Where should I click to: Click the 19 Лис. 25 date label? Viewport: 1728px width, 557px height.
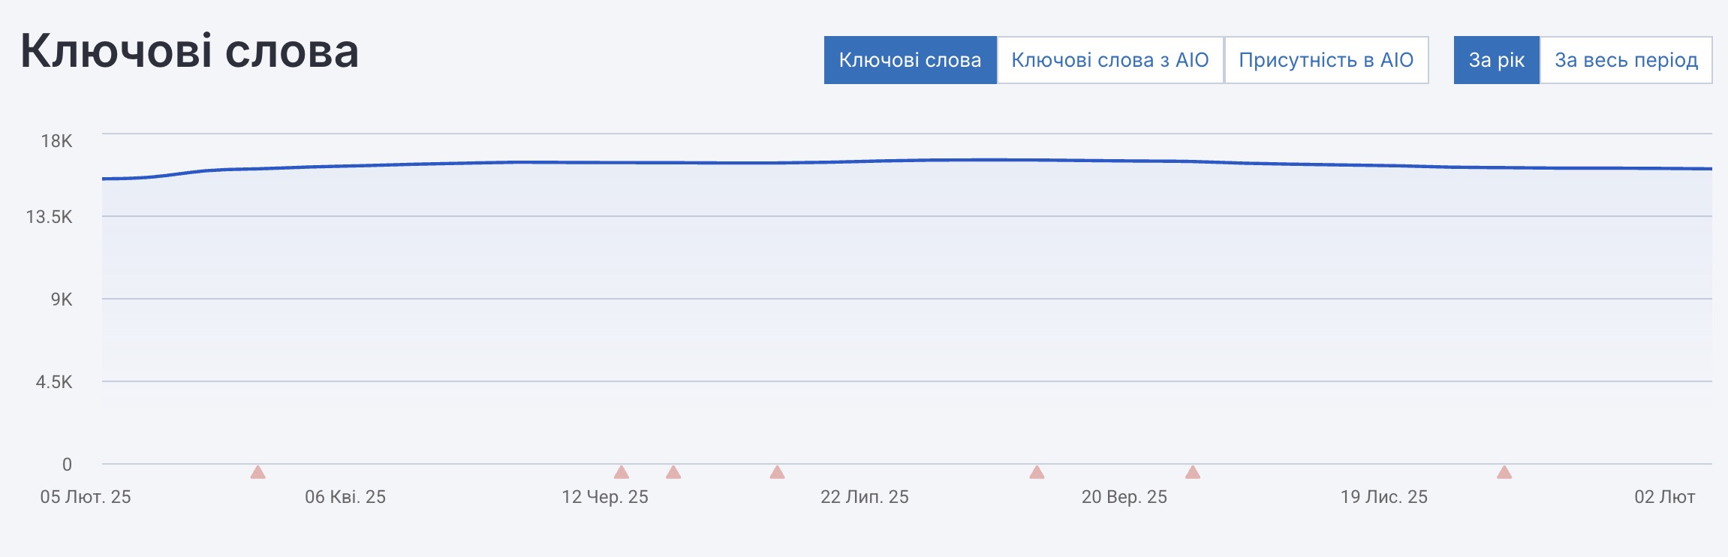coord(1384,497)
